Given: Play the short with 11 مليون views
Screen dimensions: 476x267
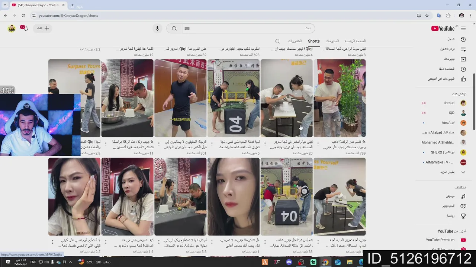Looking at the screenshot, I should click(127, 98).
